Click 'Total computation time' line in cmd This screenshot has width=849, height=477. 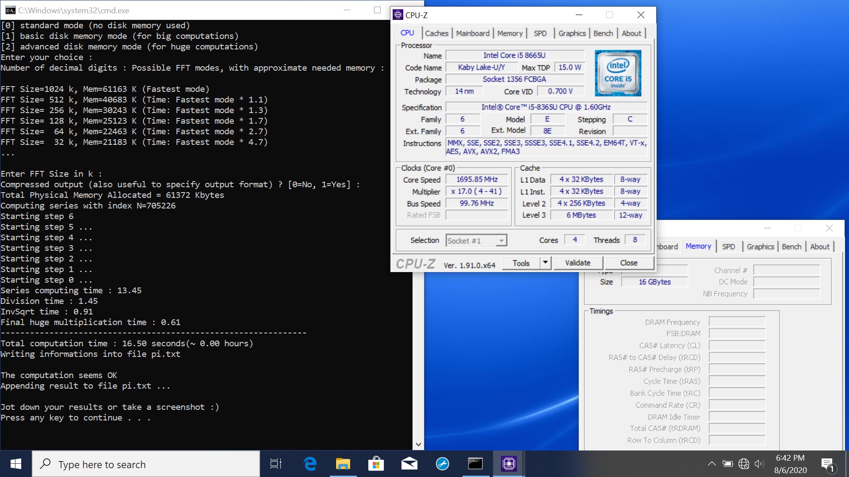pos(127,344)
